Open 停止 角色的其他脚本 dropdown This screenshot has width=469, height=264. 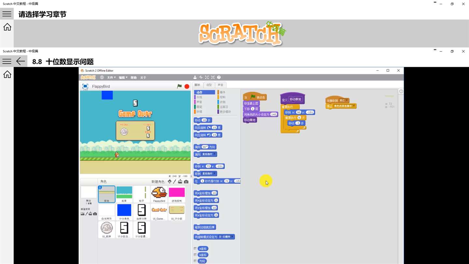pyautogui.click(x=344, y=106)
